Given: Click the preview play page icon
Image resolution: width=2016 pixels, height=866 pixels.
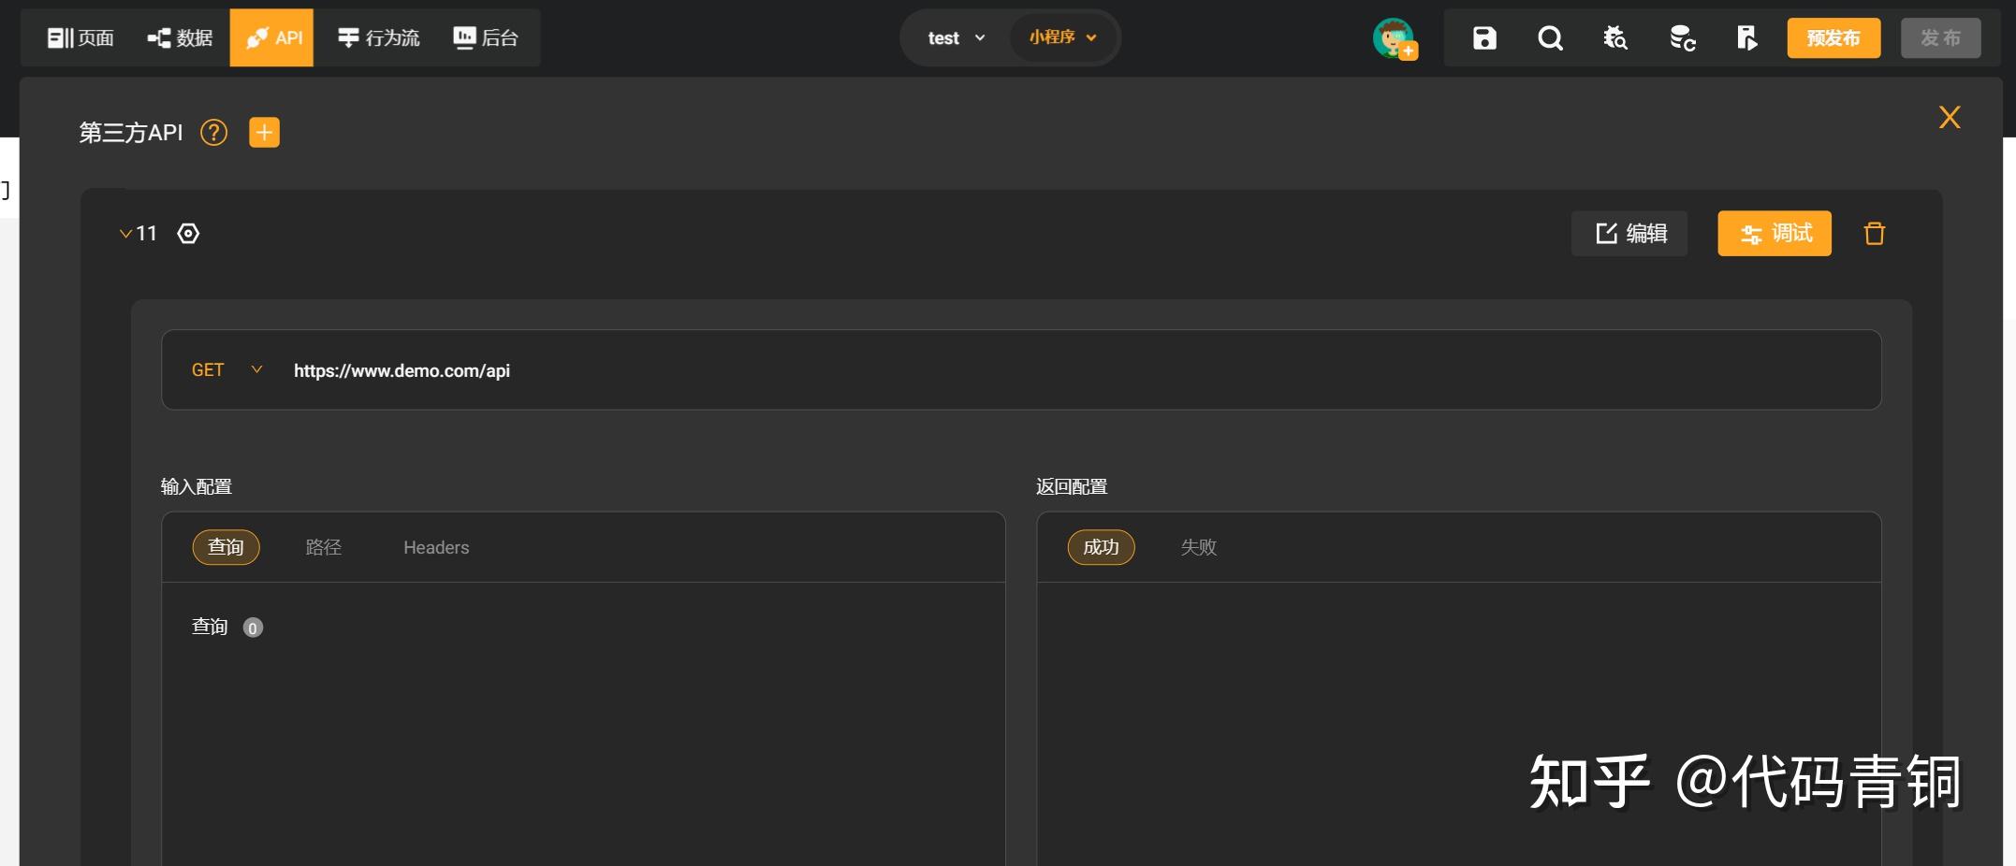Looking at the screenshot, I should click(x=1746, y=38).
